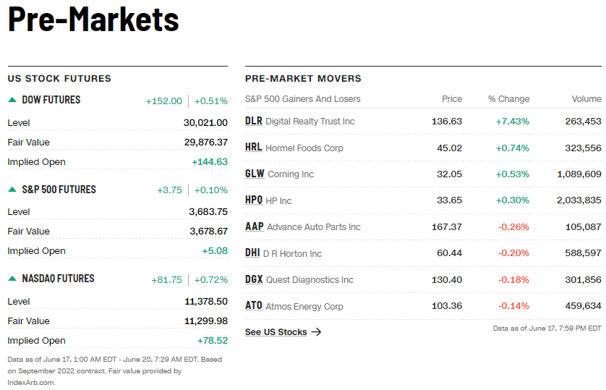This screenshot has width=606, height=390.
Task: Open the See US Stocks link
Action: [x=276, y=332]
